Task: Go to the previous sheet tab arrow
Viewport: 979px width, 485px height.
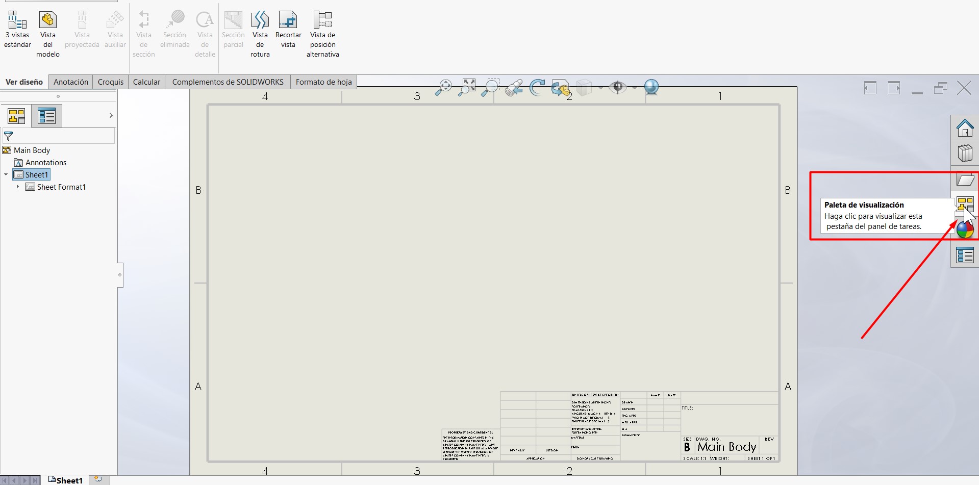Action: click(x=15, y=480)
